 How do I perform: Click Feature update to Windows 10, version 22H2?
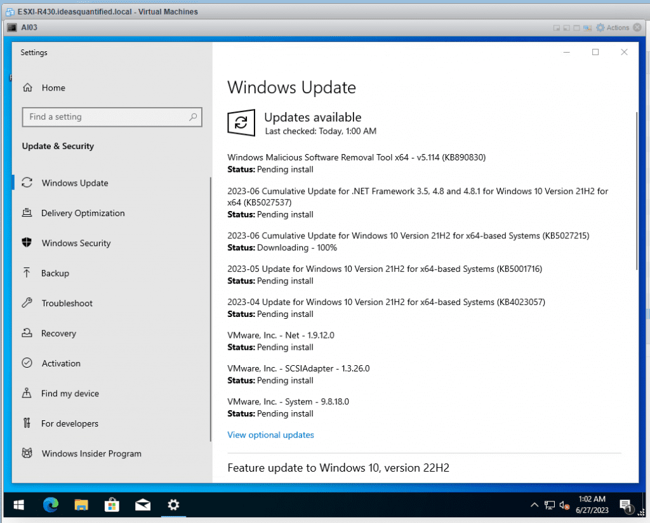(338, 468)
